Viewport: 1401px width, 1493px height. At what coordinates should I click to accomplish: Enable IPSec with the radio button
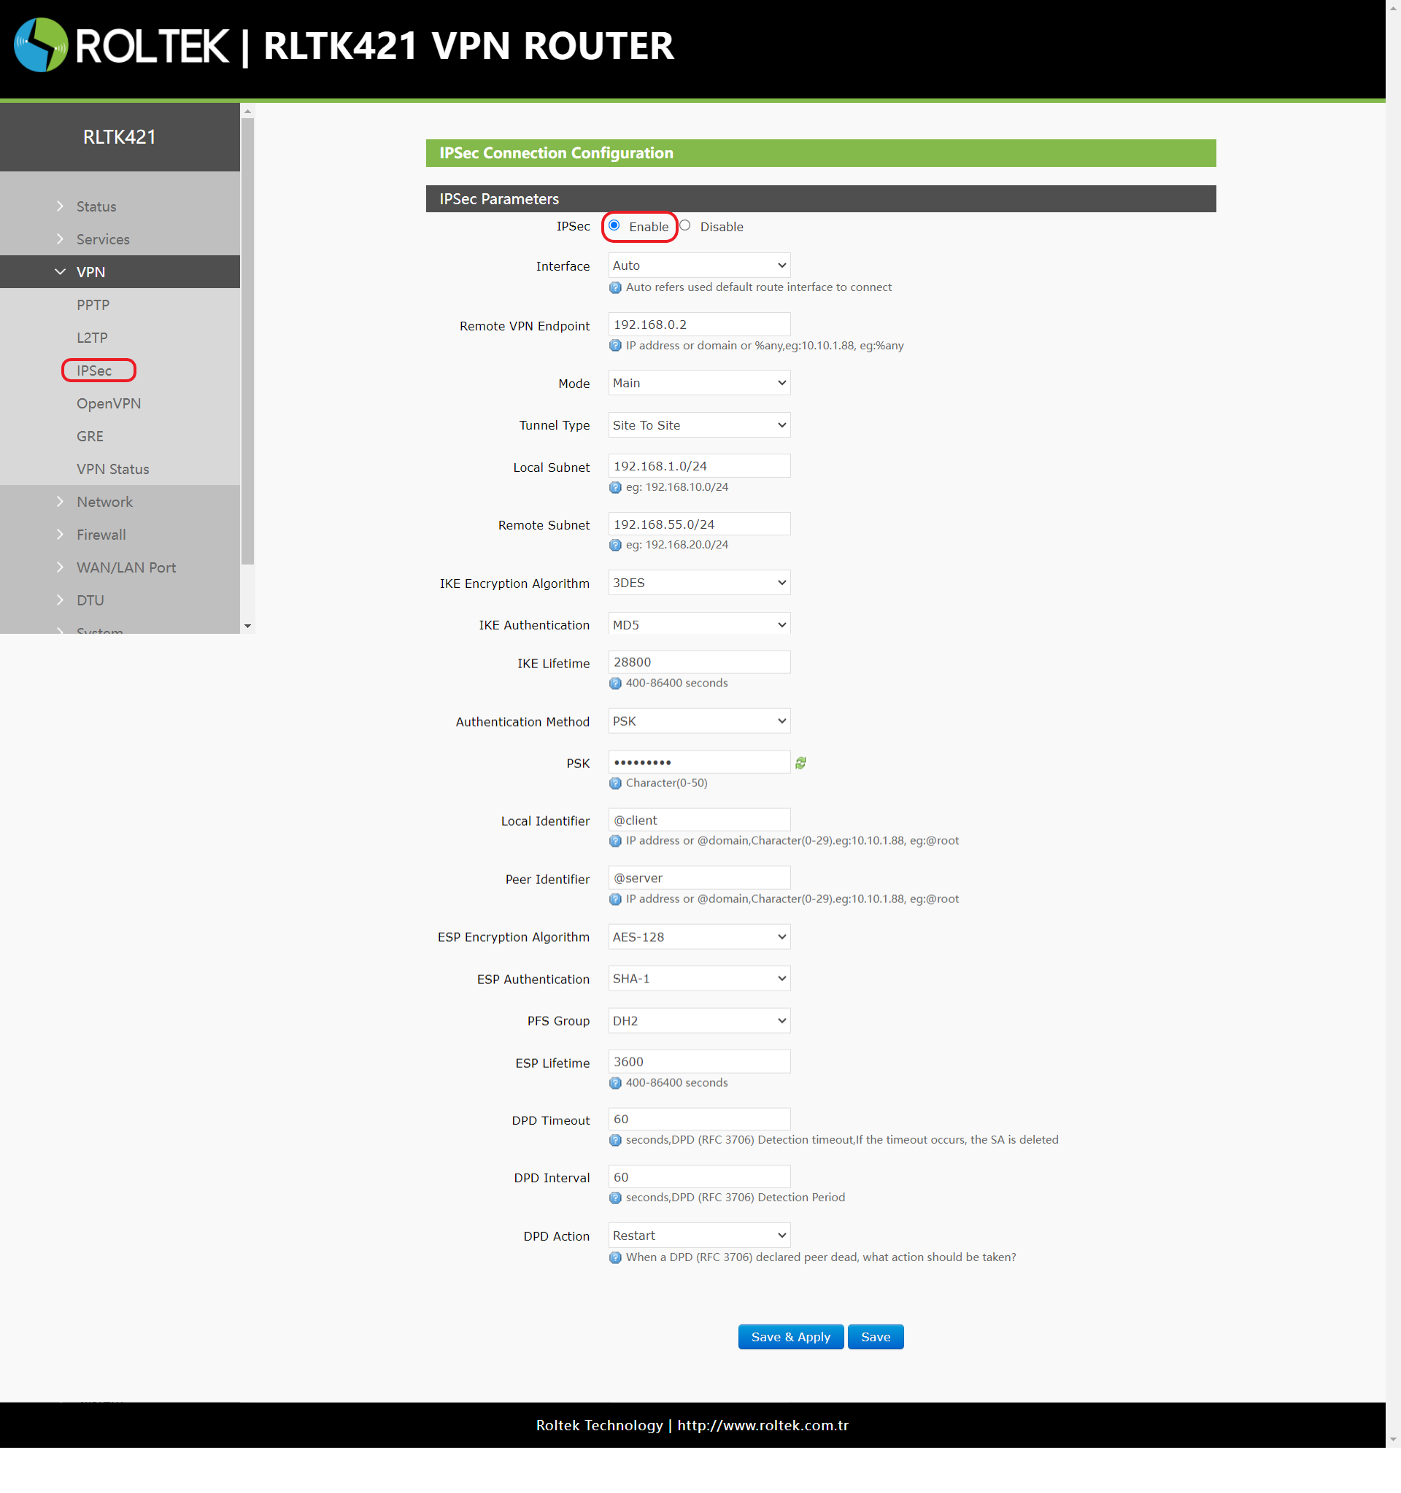coord(614,225)
